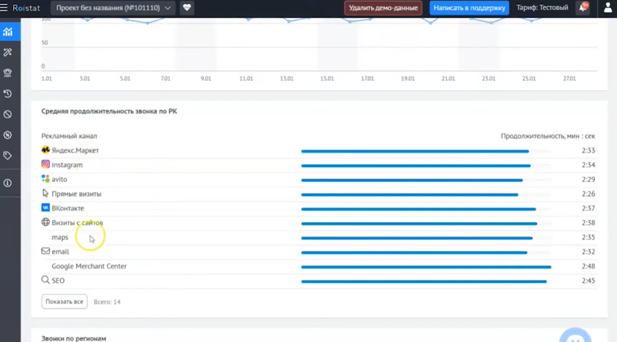
Task: Open the magic wand icon in the sidebar
Action: pos(8,52)
